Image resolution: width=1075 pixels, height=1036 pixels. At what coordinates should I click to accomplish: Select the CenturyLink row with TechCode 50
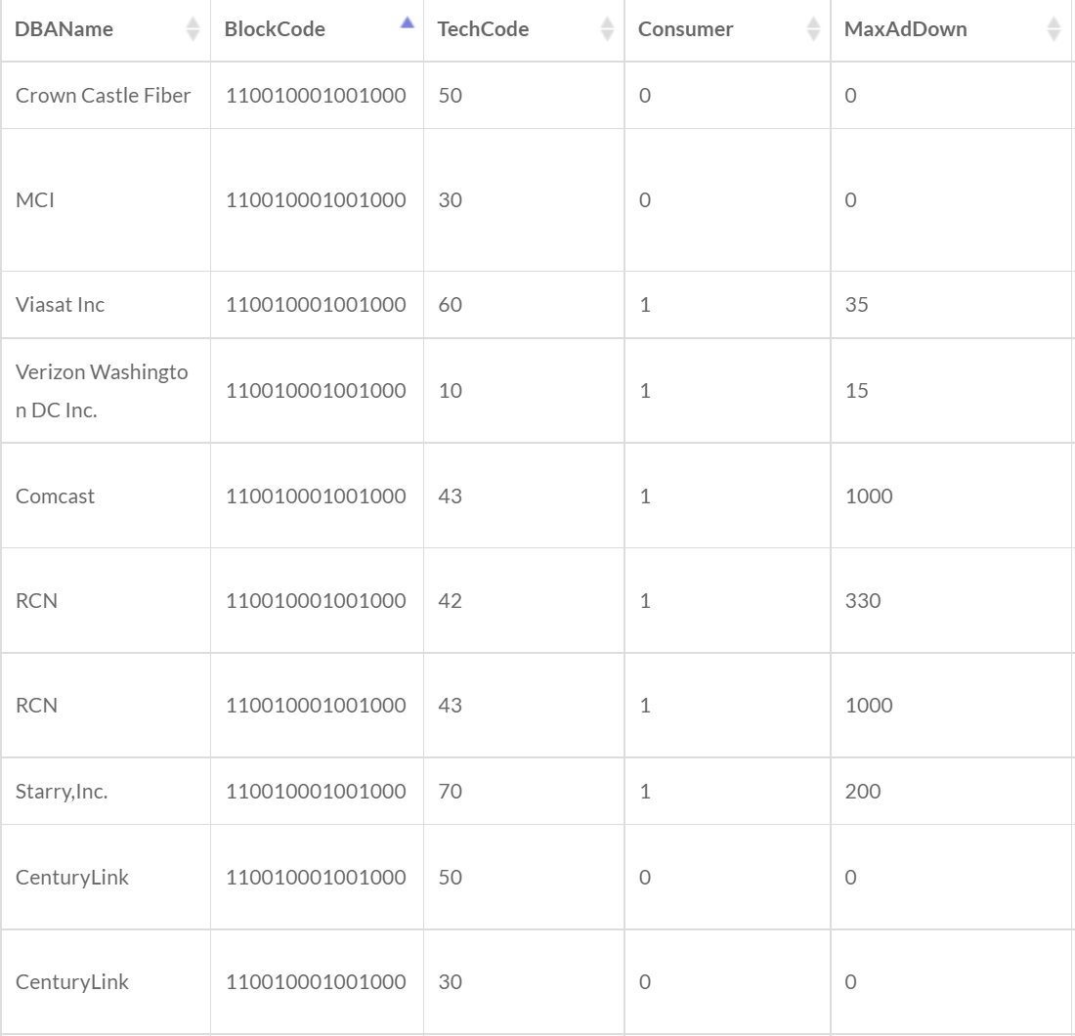(x=71, y=877)
